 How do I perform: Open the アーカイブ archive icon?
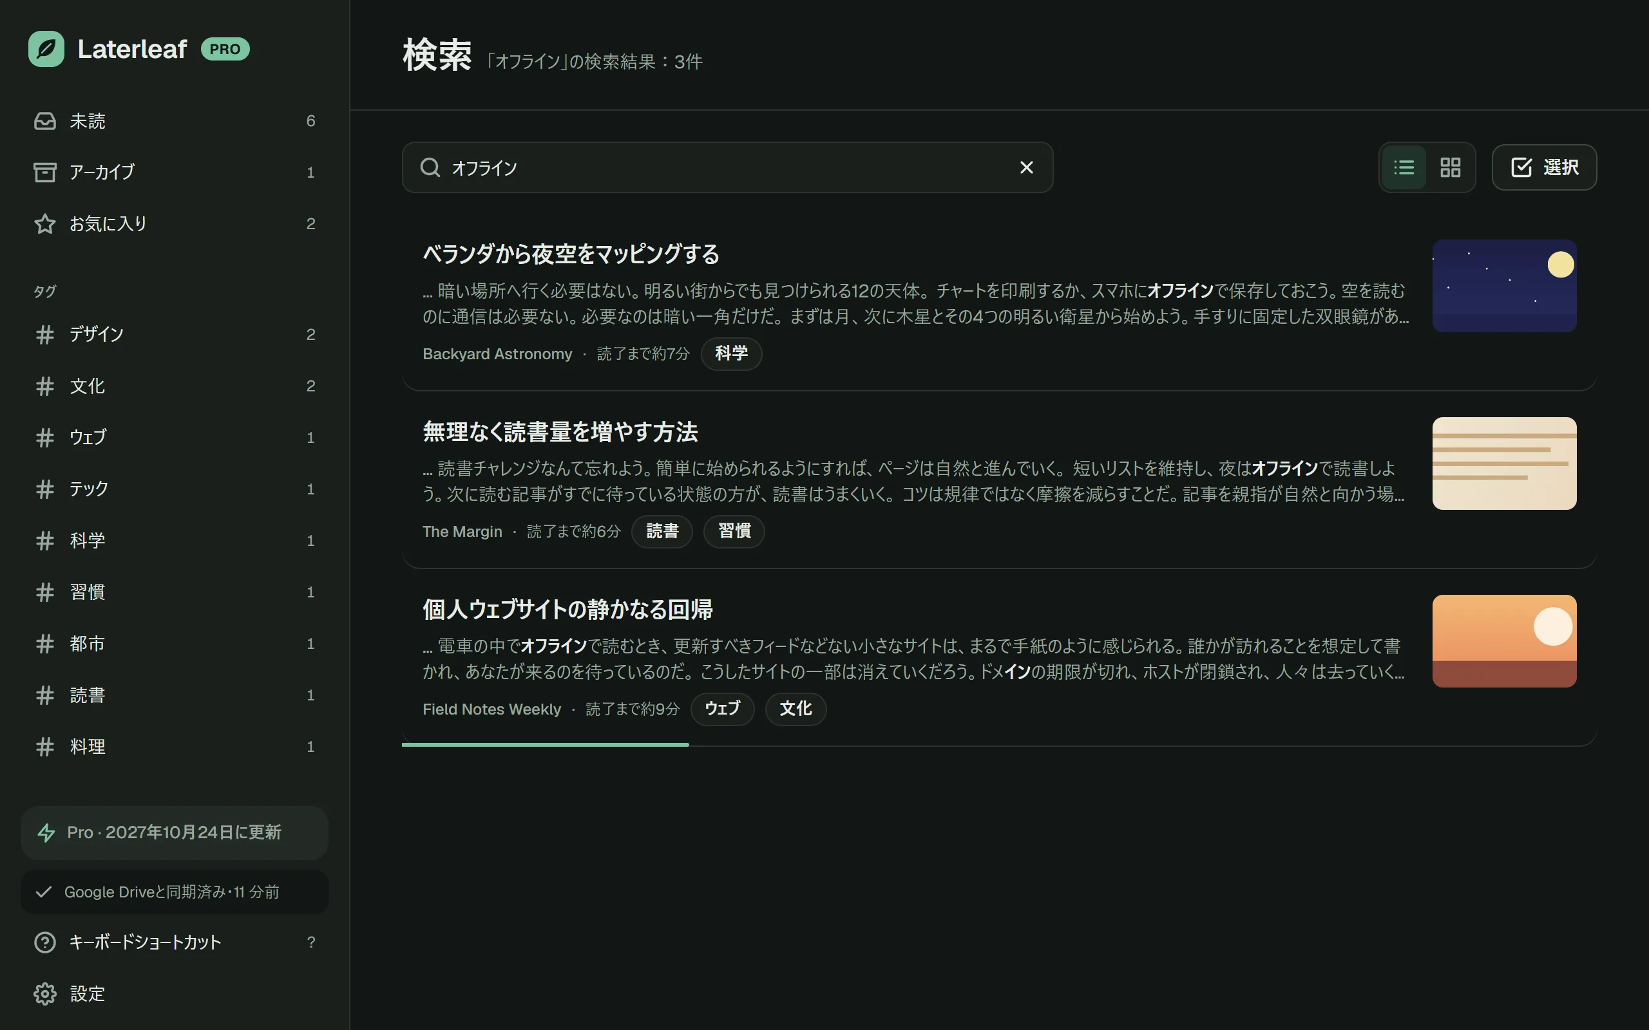click(x=45, y=173)
